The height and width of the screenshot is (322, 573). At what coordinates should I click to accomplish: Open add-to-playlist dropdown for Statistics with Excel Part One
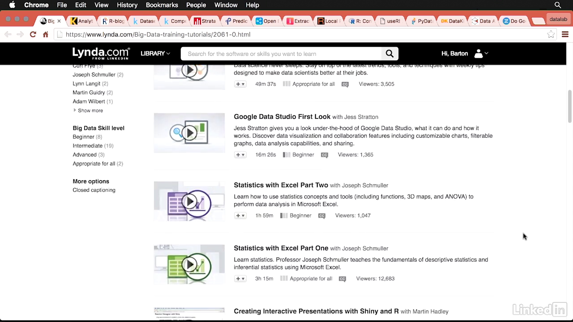240,279
